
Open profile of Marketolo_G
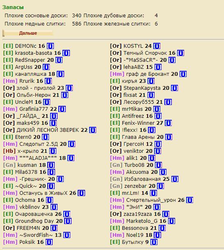point(142,221)
